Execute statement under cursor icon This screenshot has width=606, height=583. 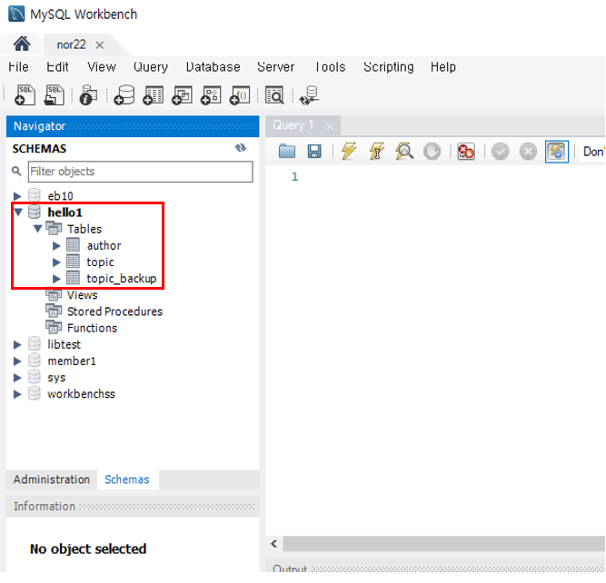pyautogui.click(x=377, y=151)
